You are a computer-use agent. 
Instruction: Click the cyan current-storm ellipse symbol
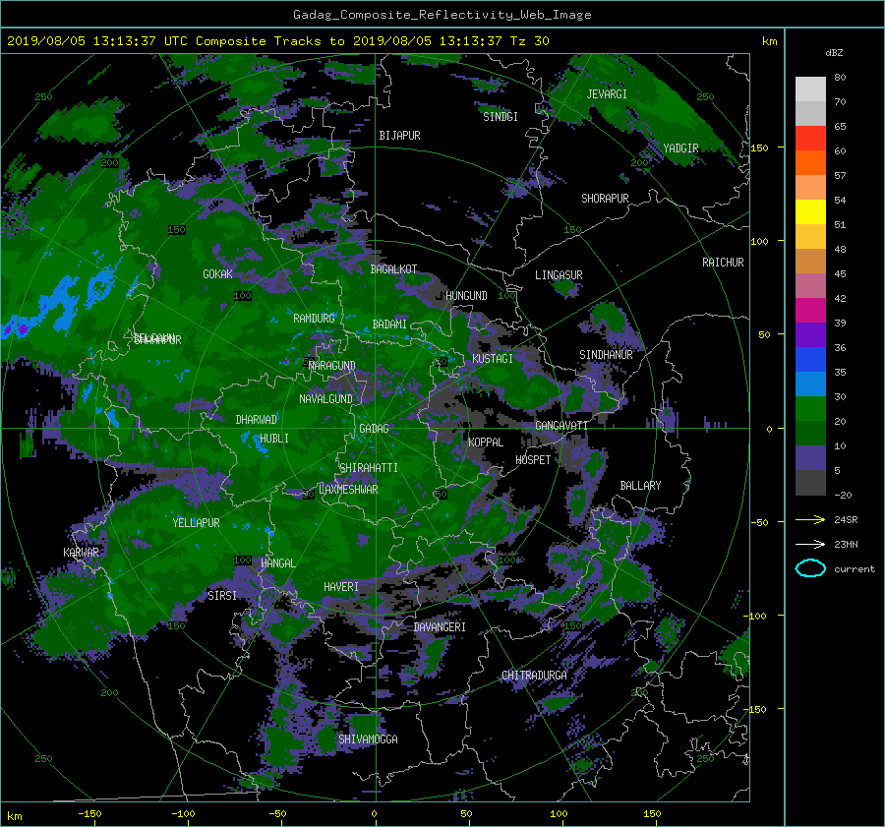tap(810, 568)
